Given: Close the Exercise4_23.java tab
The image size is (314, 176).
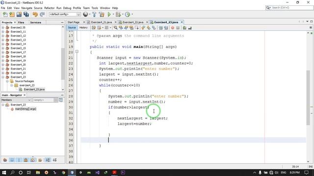Looking at the screenshot, I should tap(182, 22).
